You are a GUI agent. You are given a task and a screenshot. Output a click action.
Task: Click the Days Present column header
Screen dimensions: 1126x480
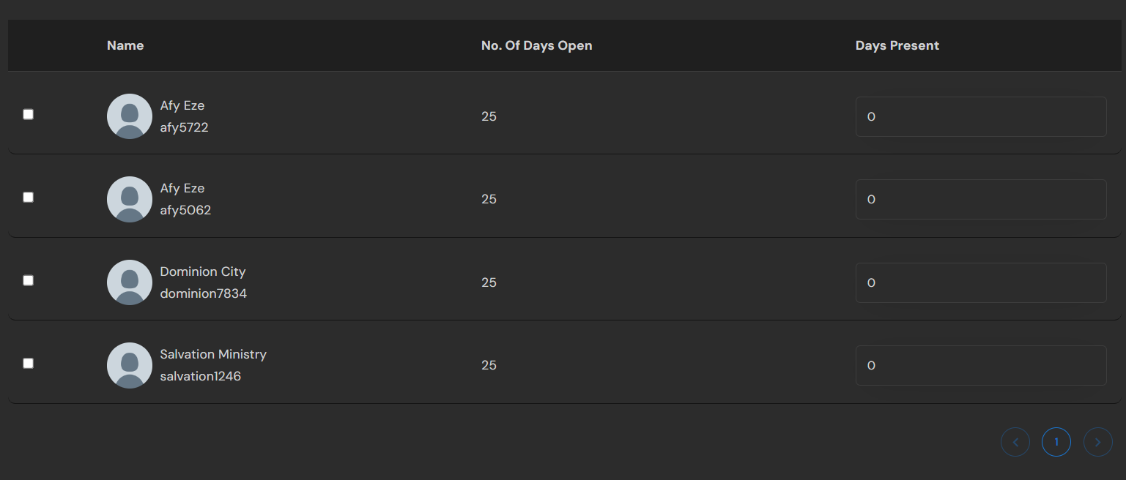point(897,45)
